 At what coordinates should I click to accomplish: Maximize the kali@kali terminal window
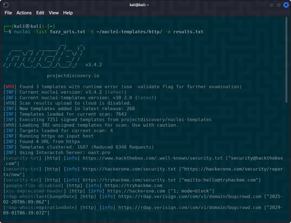(279, 5)
